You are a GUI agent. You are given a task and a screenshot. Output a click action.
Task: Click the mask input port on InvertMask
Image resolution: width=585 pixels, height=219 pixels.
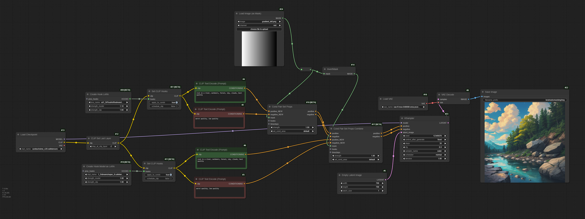pyautogui.click(x=324, y=74)
